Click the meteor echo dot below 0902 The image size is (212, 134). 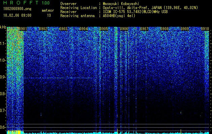tap(41, 115)
